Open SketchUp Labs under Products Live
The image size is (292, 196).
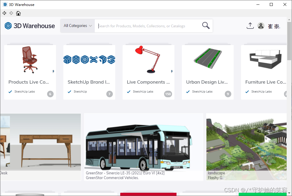pos(25,92)
